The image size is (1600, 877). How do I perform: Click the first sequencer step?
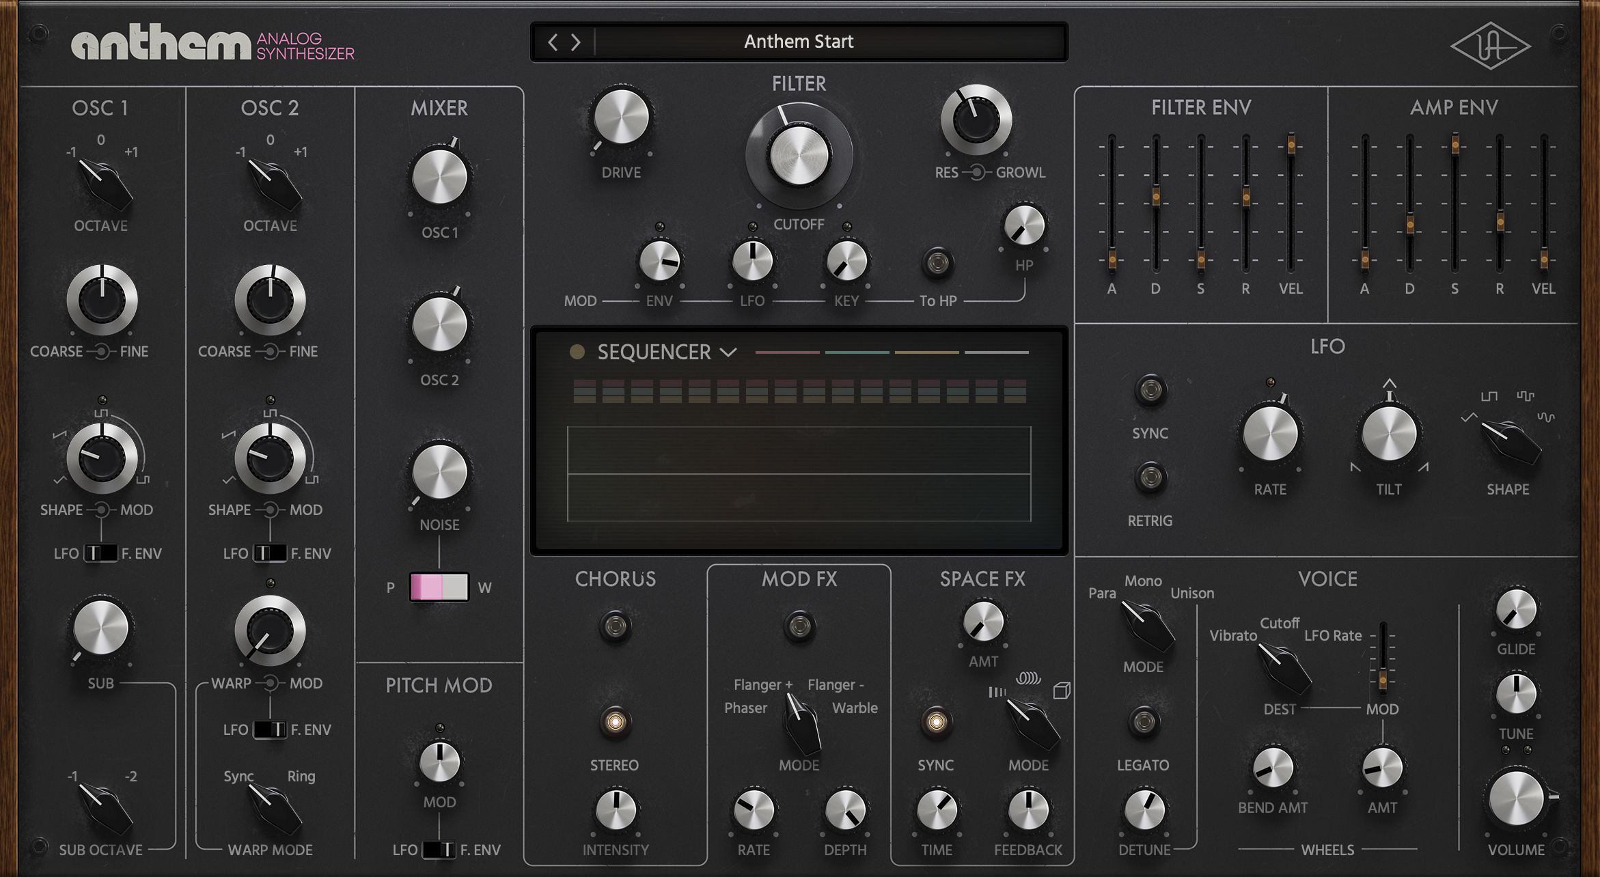pos(584,391)
